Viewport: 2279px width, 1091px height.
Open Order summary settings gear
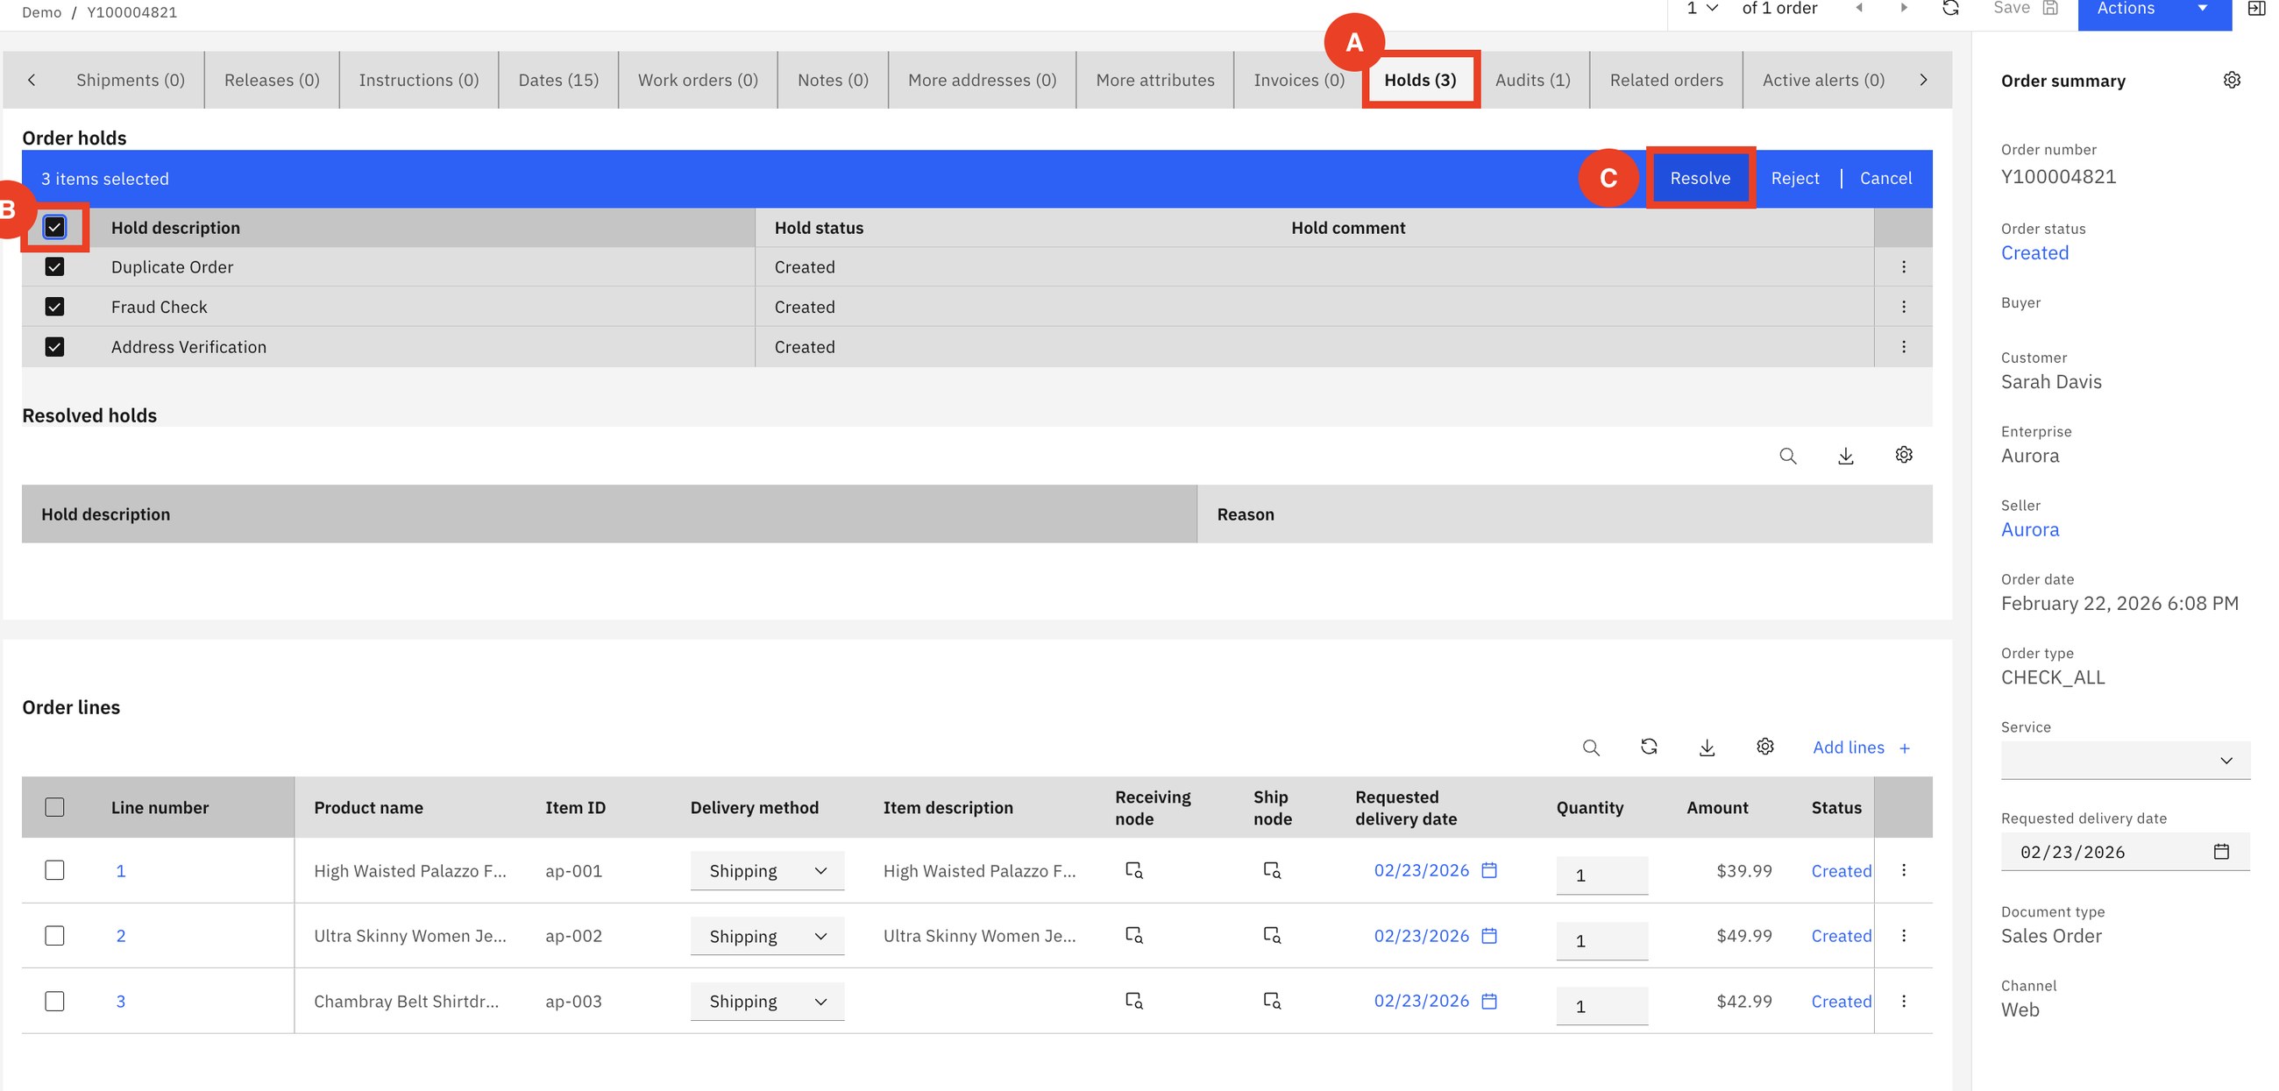(2231, 81)
